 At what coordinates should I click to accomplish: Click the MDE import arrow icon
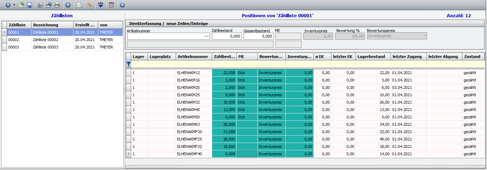coord(101,5)
